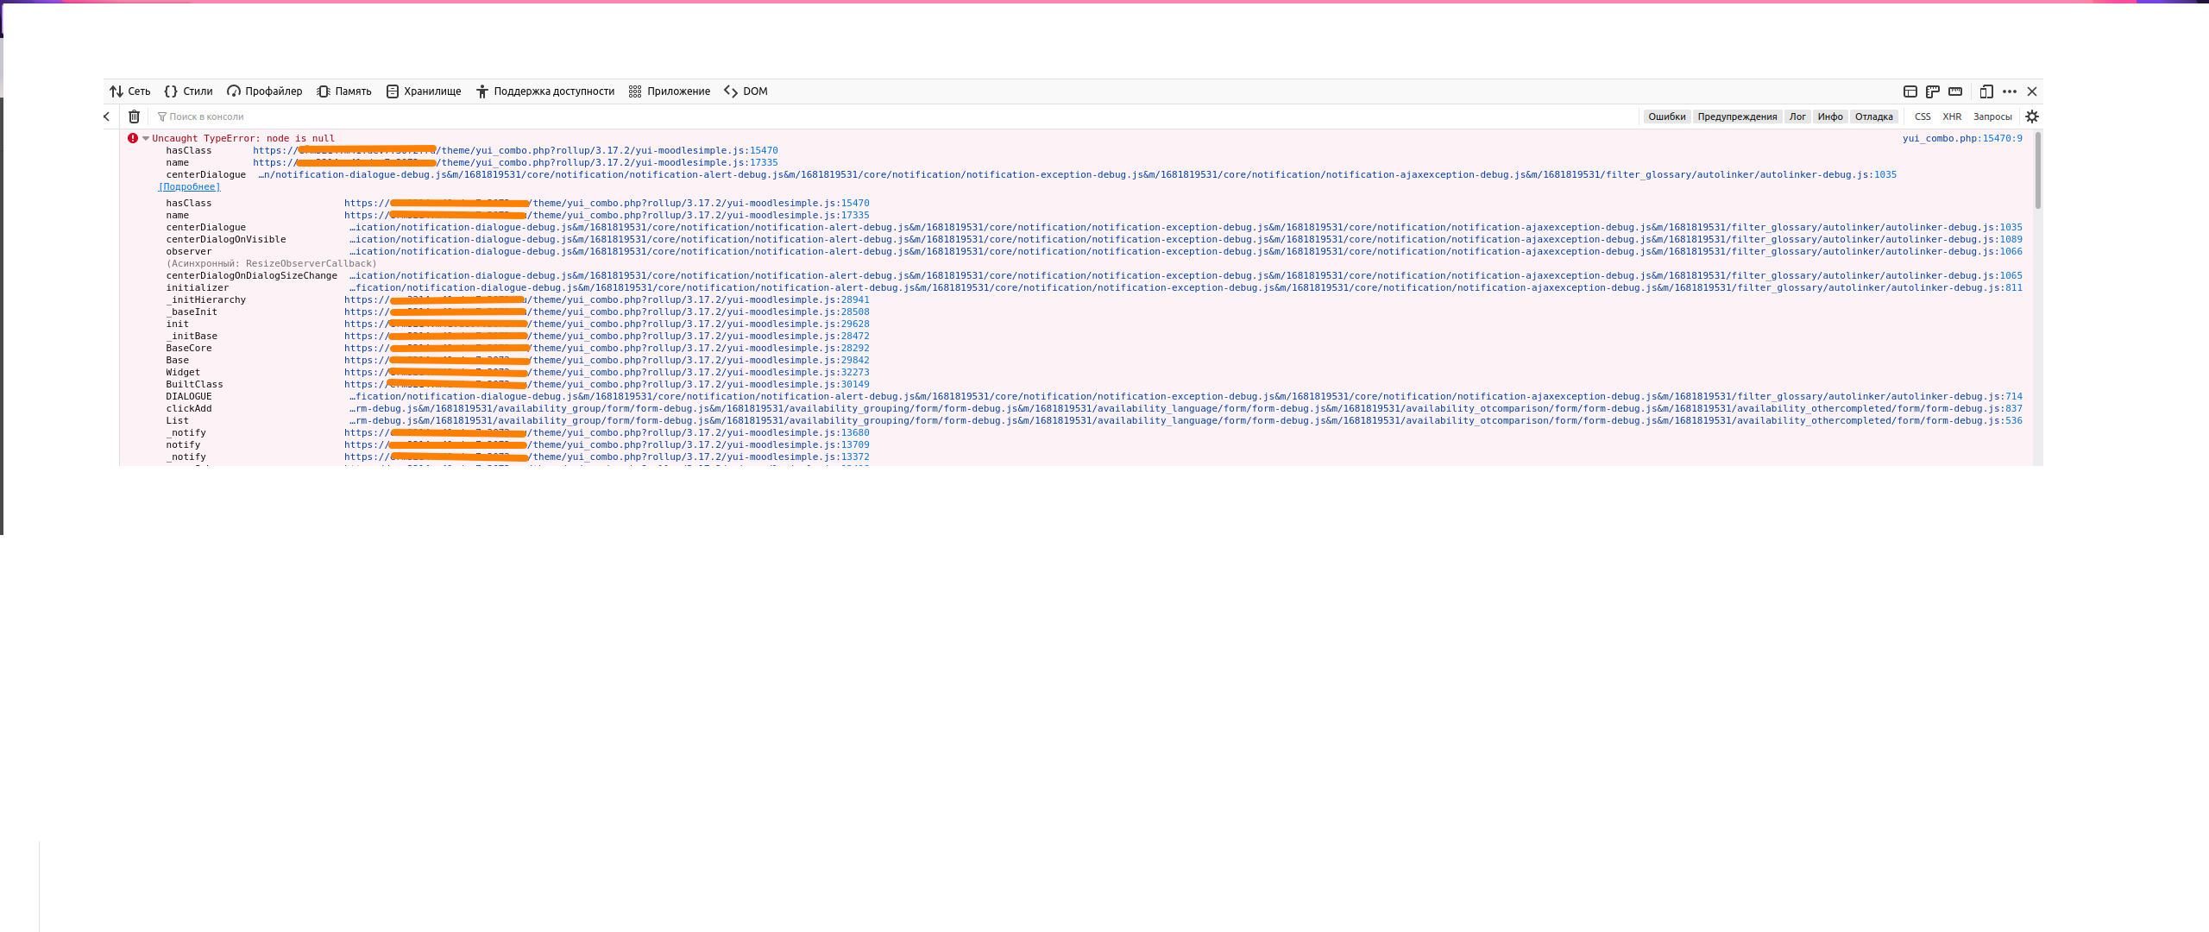
Task: Open the Хранилище tab
Action: tap(423, 91)
